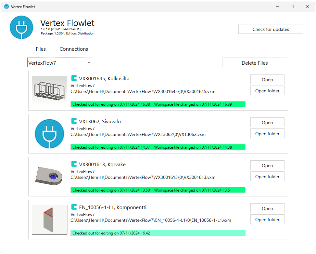Switch to the Files tab
Image resolution: width=316 pixels, height=254 pixels.
click(x=41, y=49)
